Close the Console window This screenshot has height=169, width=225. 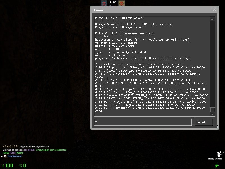[x=215, y=10]
